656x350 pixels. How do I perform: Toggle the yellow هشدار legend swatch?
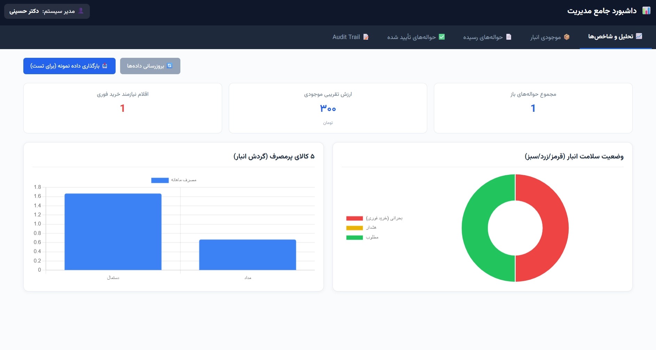(354, 228)
